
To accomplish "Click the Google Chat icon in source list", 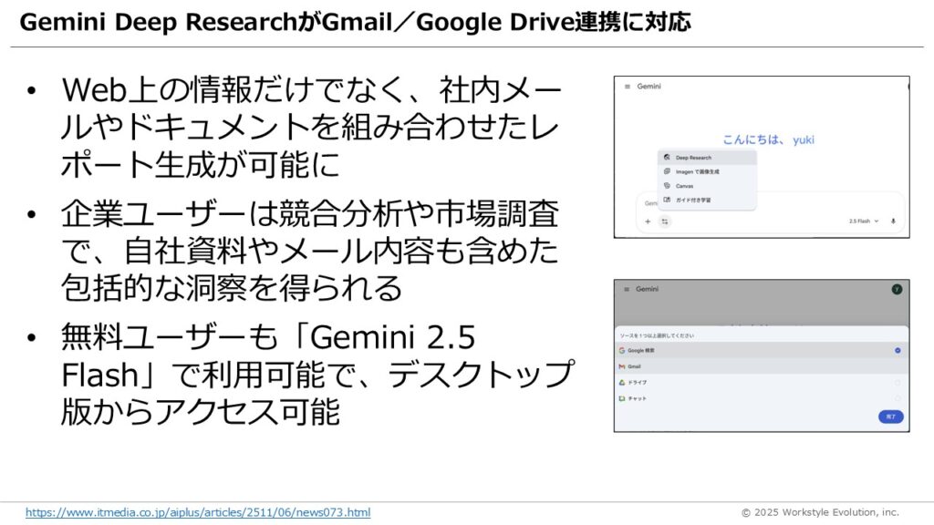I will point(621,399).
